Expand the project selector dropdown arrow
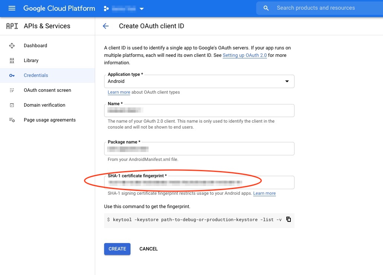Screen dimensions: 383x275 (x=141, y=9)
